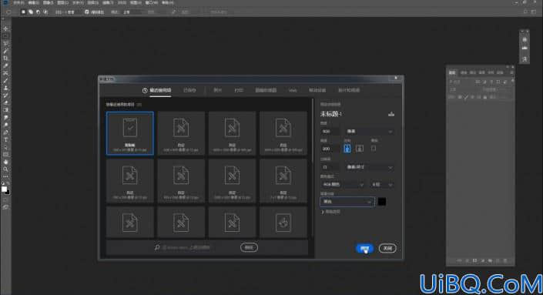This screenshot has height=295, width=543.
Task: Open the collapsed panel icon with A glyph
Action: pyautogui.click(x=525, y=59)
